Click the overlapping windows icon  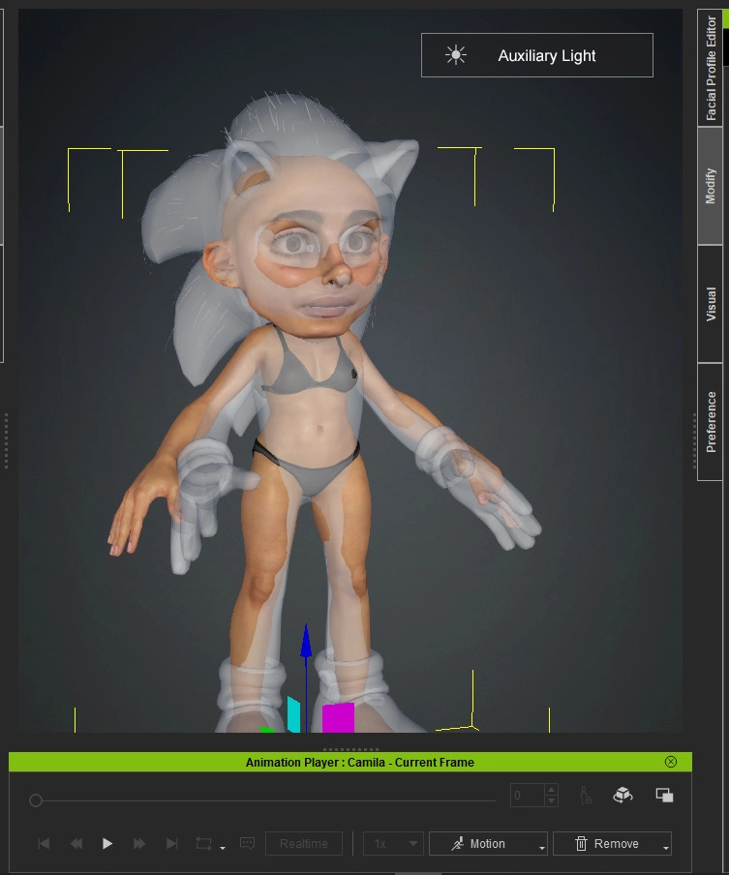664,796
